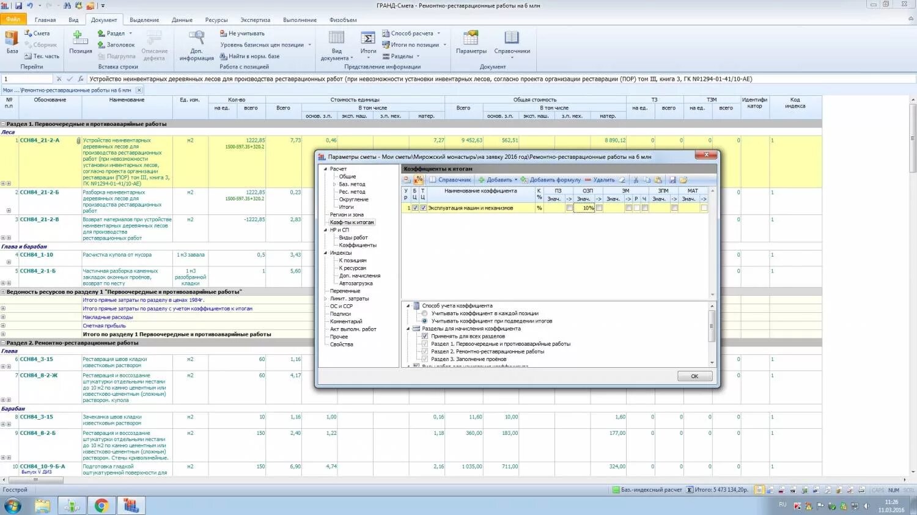Click Баз.-индексный расчет in the status bar

(x=647, y=490)
